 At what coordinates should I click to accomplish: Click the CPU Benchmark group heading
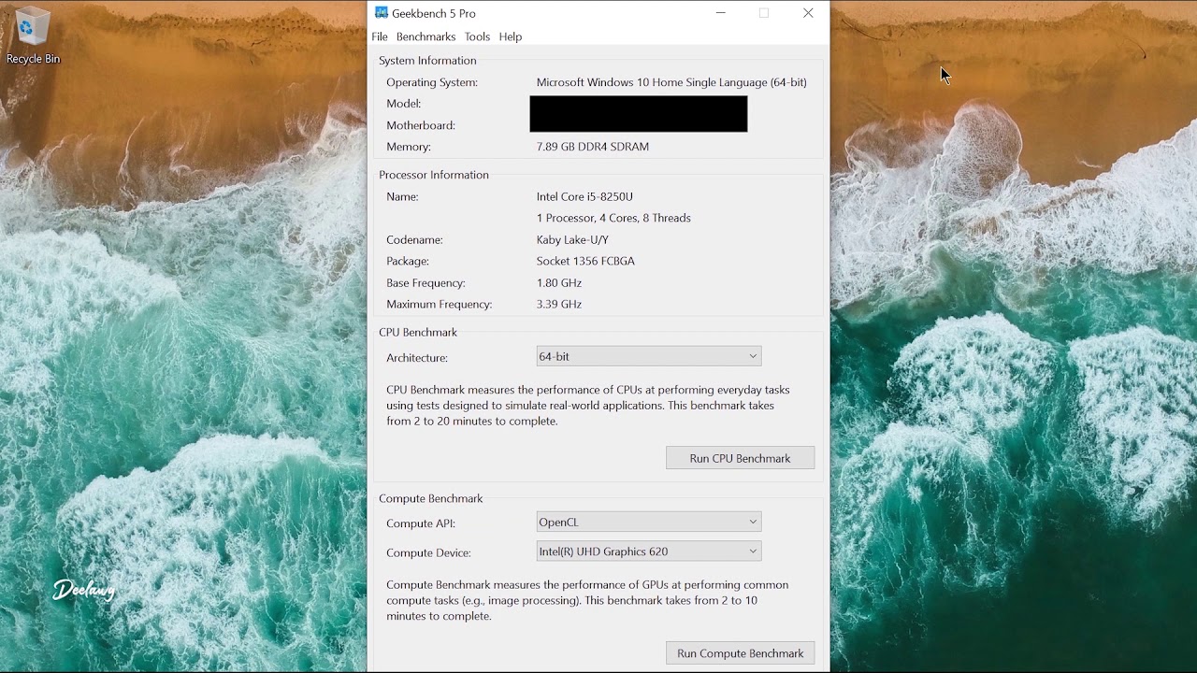pyautogui.click(x=418, y=332)
